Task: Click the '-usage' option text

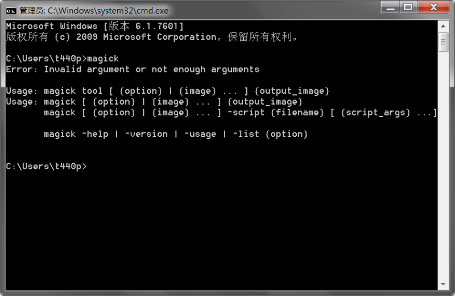Action: [200, 134]
